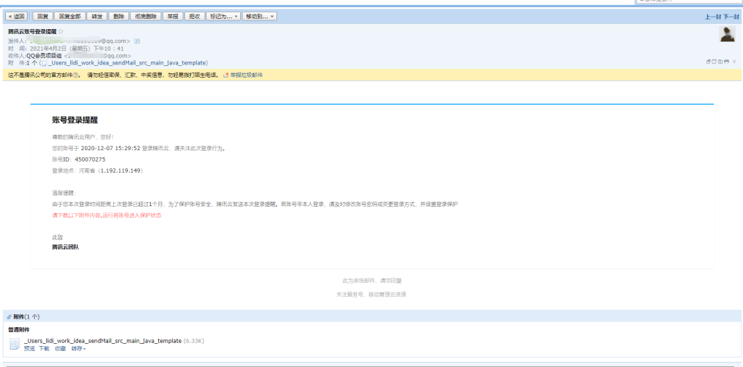Click 关注服务号，移动管理云资源 text
The width and height of the screenshot is (743, 367).
click(x=371, y=294)
